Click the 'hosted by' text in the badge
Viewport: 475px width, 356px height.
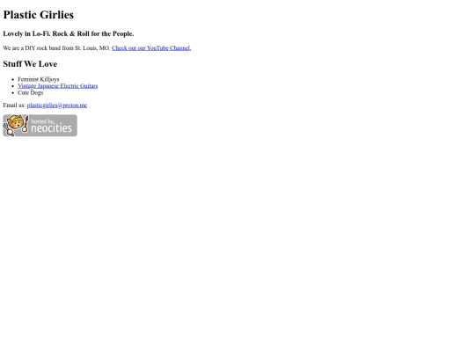[x=42, y=121]
